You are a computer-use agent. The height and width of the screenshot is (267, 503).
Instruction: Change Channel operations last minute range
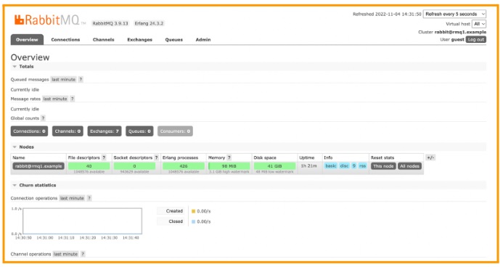[65, 254]
